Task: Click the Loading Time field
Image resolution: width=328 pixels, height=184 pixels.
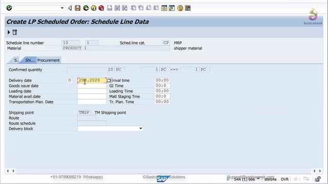Action: [162, 91]
